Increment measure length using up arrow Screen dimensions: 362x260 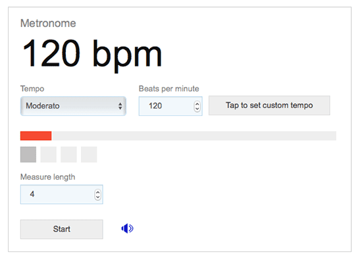pyautogui.click(x=97, y=192)
